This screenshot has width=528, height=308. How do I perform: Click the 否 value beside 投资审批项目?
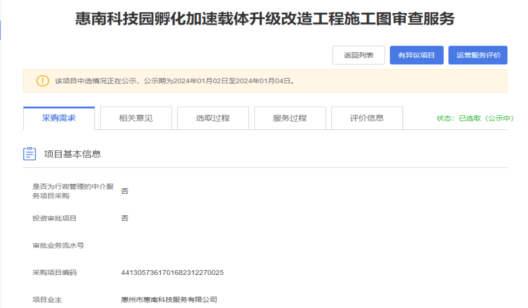point(125,218)
